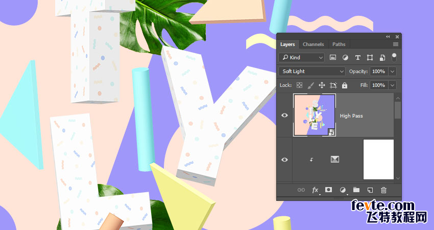
Task: Toggle visibility of the clipped adjustment layer
Action: pos(285,159)
